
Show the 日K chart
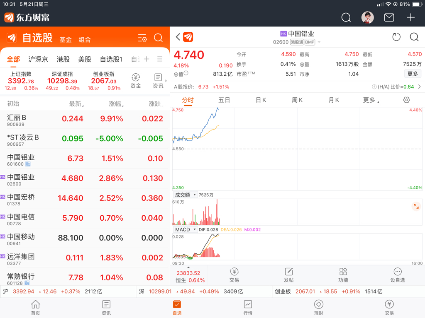(261, 100)
